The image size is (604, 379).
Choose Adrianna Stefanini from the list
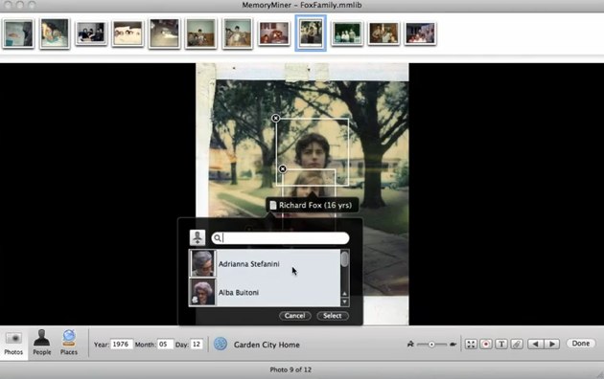point(265,263)
